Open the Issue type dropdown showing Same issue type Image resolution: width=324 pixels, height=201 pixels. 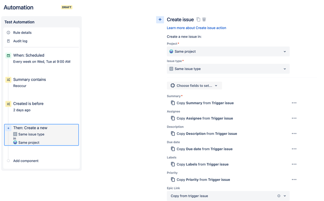click(228, 69)
